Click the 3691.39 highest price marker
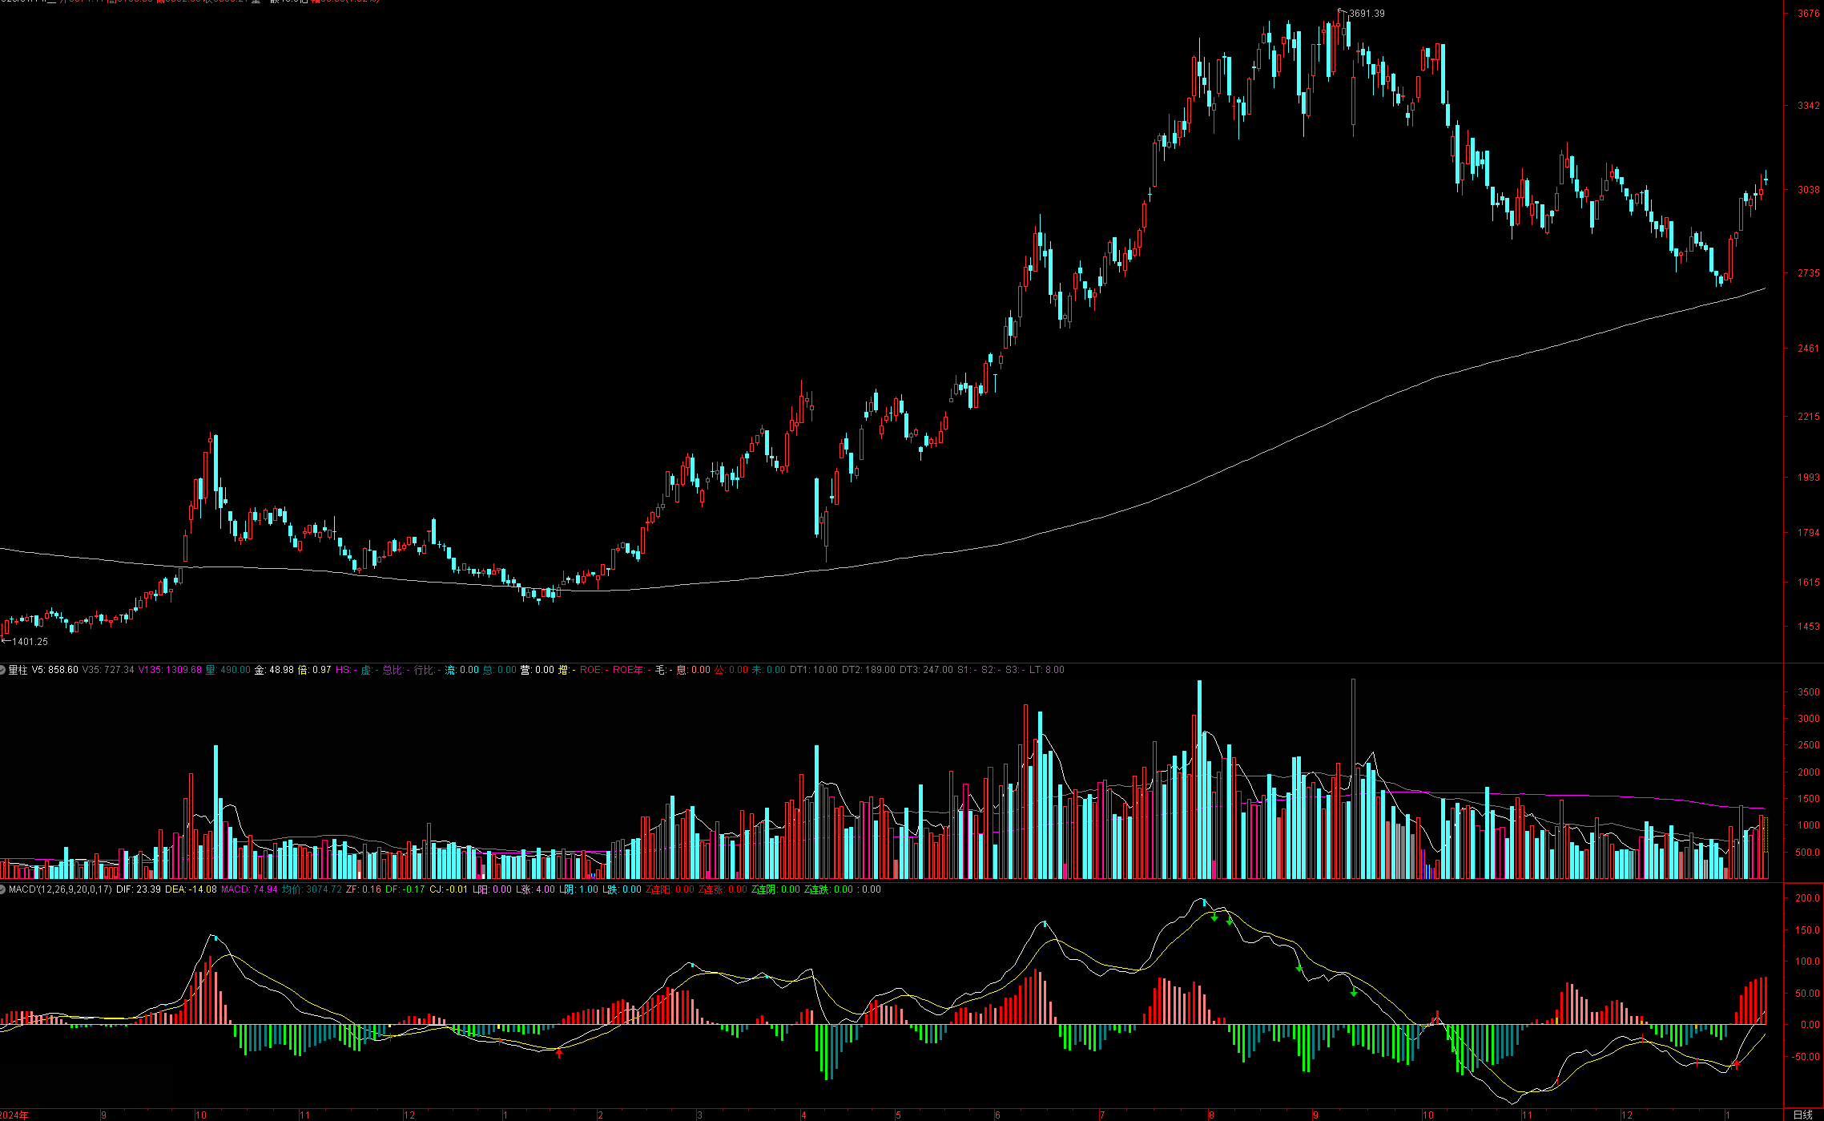The image size is (1824, 1121). coord(1366,14)
